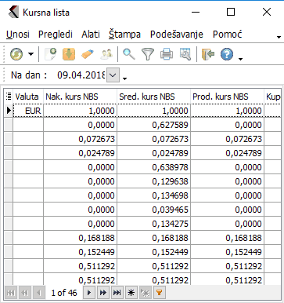
Task: Open the refresh button dropdown arrow
Action: coord(31,54)
